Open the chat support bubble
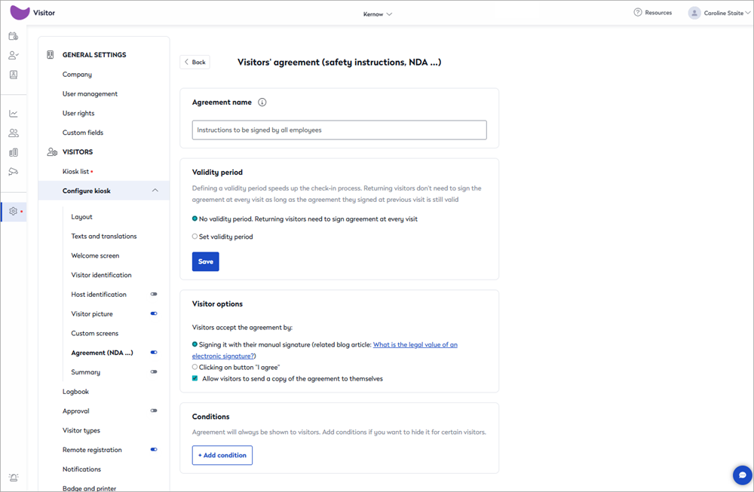 742,475
